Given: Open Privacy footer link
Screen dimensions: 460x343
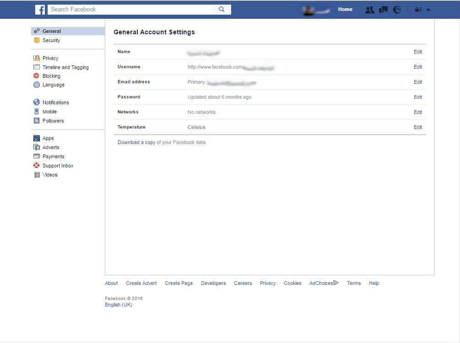Looking at the screenshot, I should [268, 283].
